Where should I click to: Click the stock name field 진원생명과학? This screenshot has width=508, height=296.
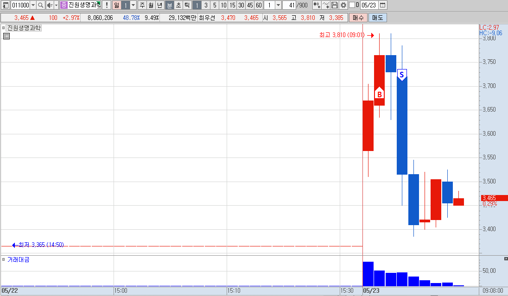point(84,5)
